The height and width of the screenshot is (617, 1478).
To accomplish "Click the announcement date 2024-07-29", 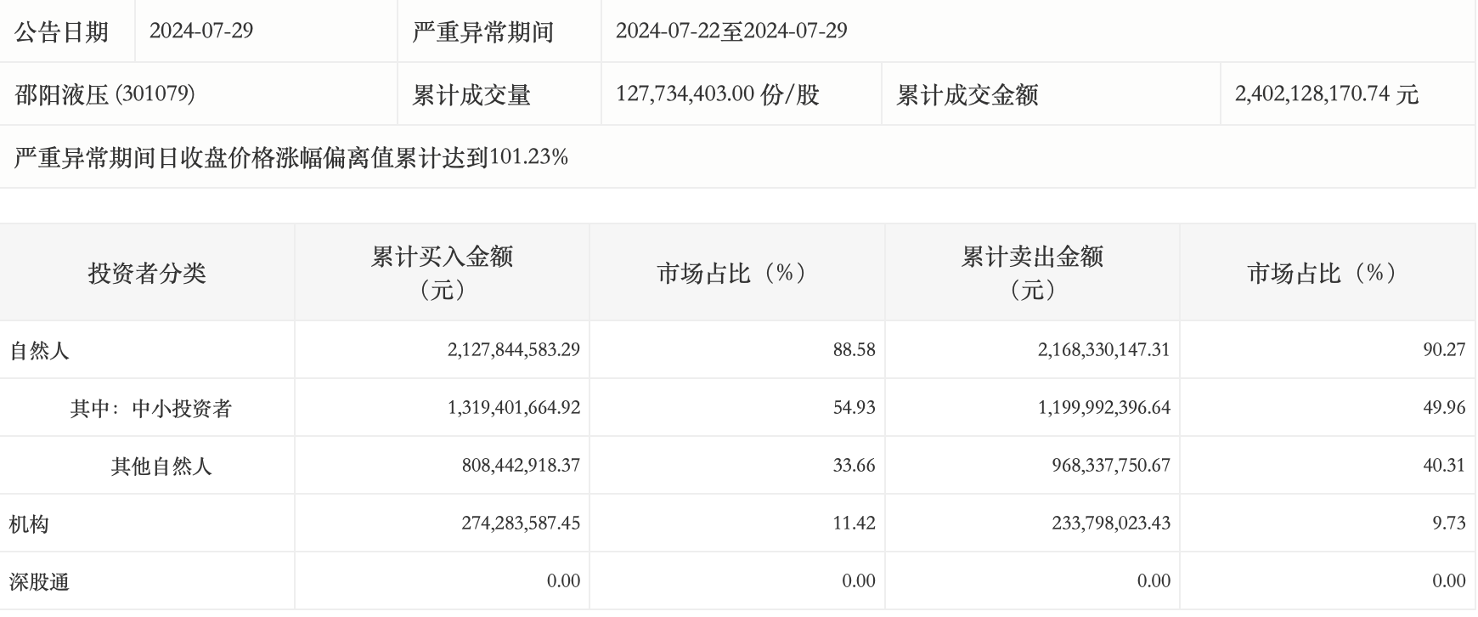I will (x=201, y=31).
